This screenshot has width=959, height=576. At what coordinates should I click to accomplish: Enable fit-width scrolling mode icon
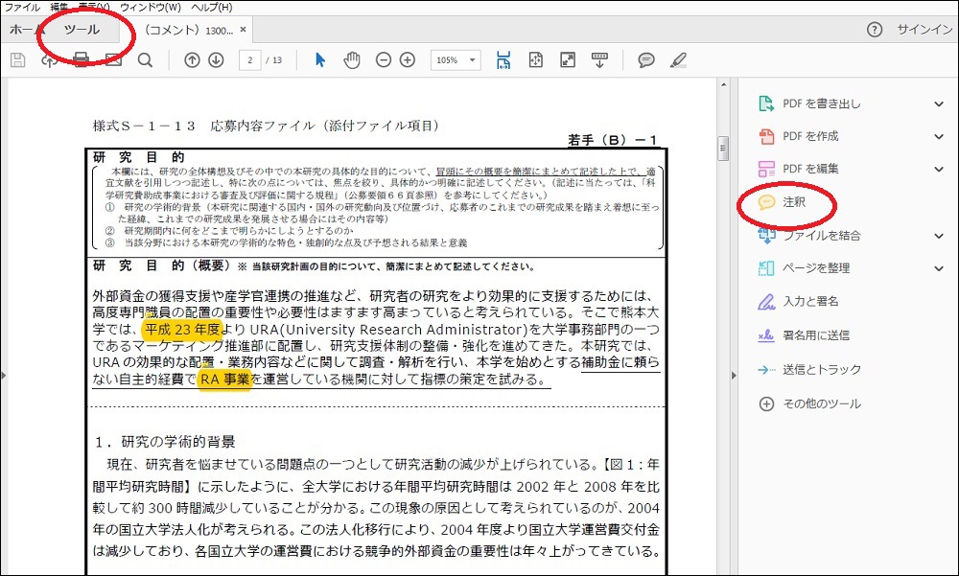coord(503,60)
